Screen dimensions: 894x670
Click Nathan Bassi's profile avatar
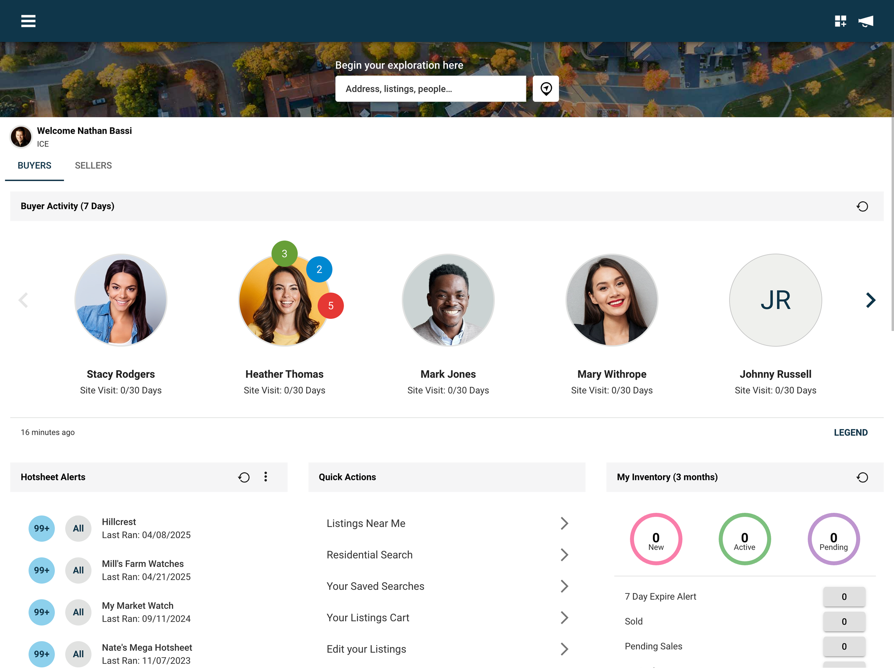21,137
